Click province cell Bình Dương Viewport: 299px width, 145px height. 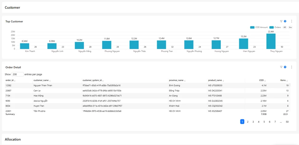tap(174, 86)
